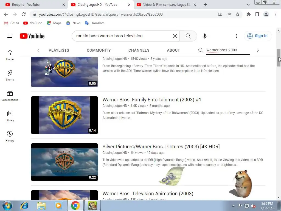
Task: Go to YouTube home via logo
Action: pyautogui.click(x=32, y=36)
